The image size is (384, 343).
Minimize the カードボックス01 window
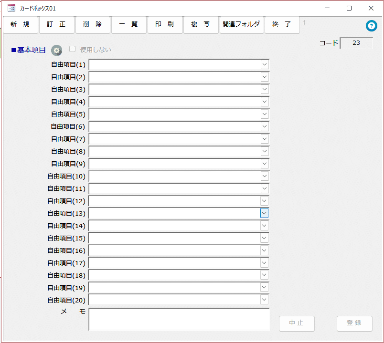click(x=327, y=8)
